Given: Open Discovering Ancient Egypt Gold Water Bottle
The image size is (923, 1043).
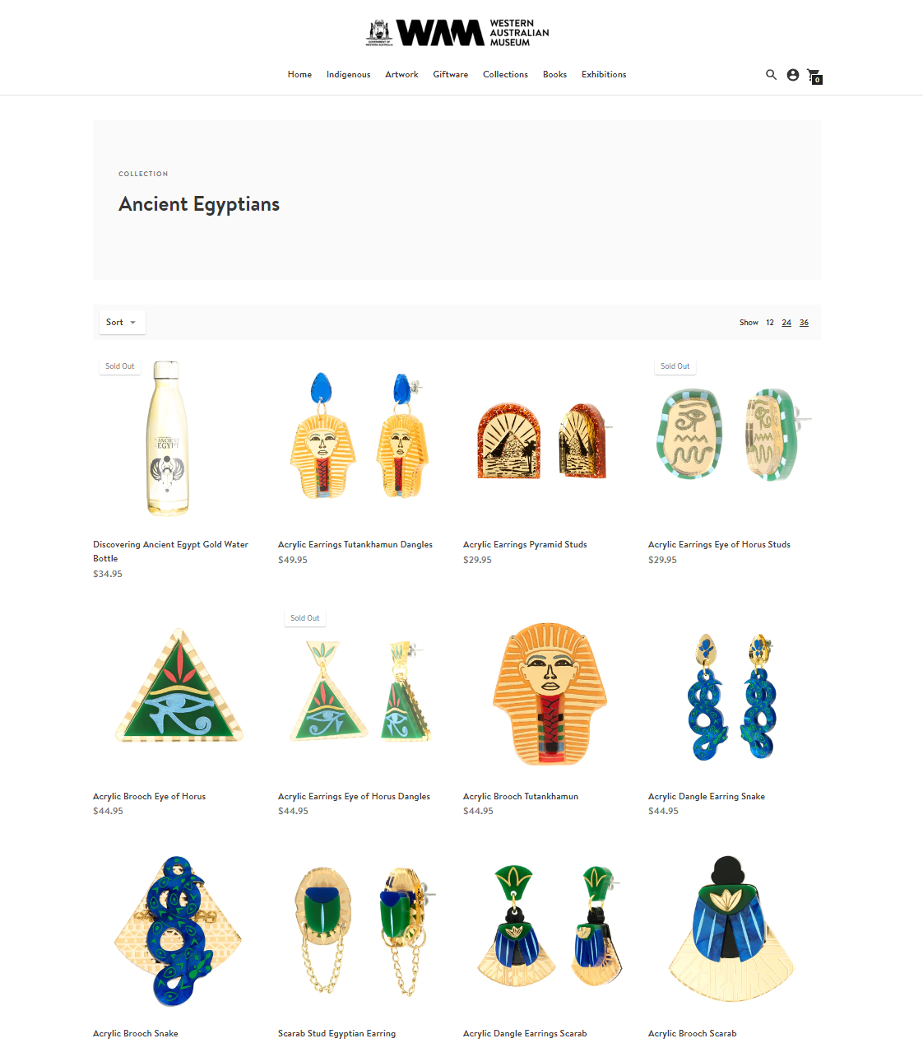Looking at the screenshot, I should pos(170,552).
